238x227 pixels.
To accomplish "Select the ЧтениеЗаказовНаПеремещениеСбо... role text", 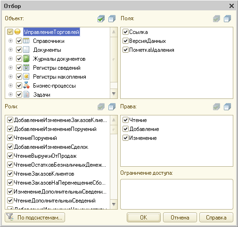I will click(x=59, y=183).
